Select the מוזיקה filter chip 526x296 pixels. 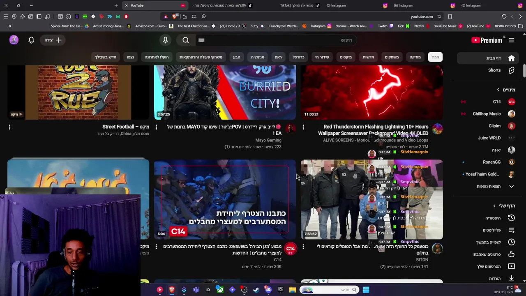[x=415, y=57]
